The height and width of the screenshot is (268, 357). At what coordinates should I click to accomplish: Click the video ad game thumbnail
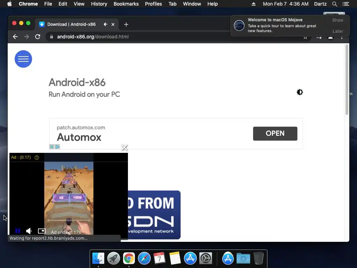(69, 198)
